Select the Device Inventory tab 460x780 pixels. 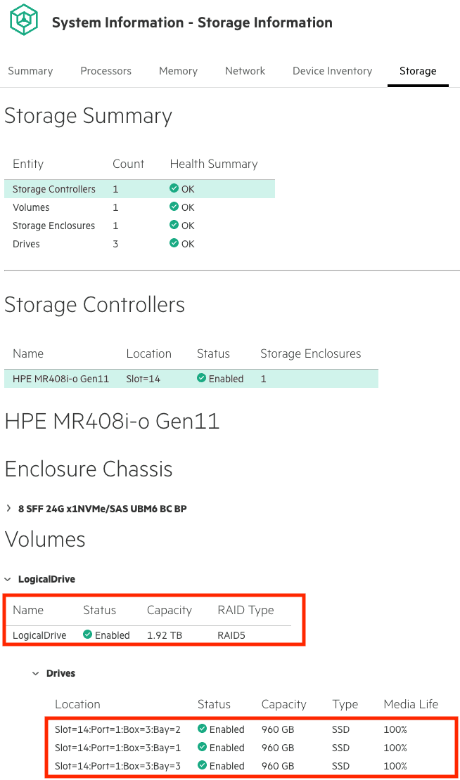point(332,71)
